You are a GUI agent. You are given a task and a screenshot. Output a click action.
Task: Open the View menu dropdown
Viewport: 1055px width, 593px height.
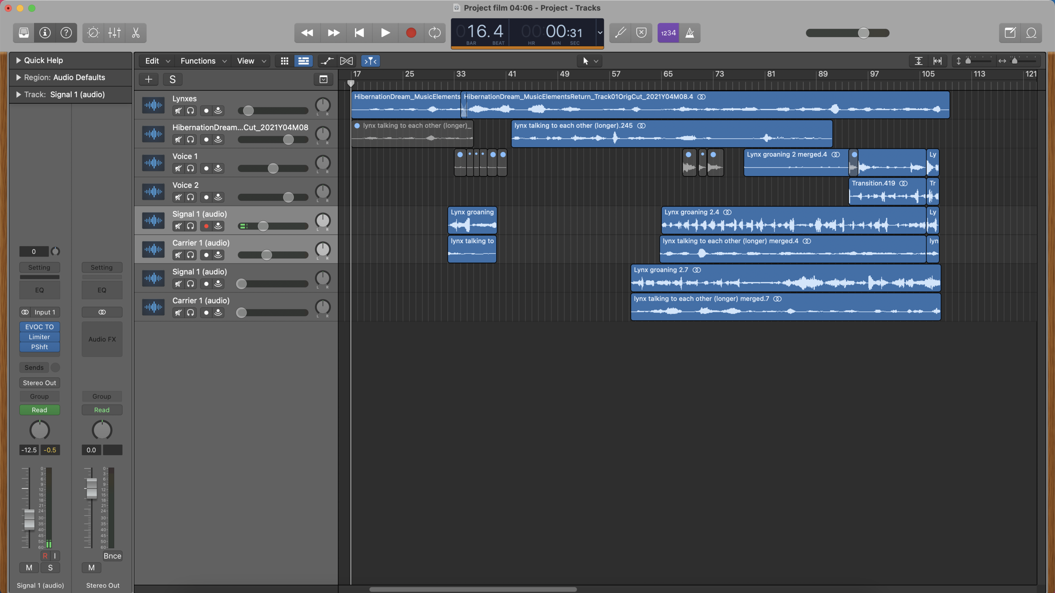point(251,61)
